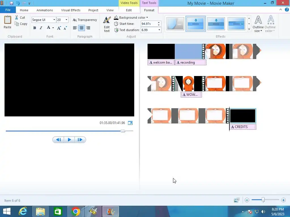
Task: Align text left
Action: 75,28
